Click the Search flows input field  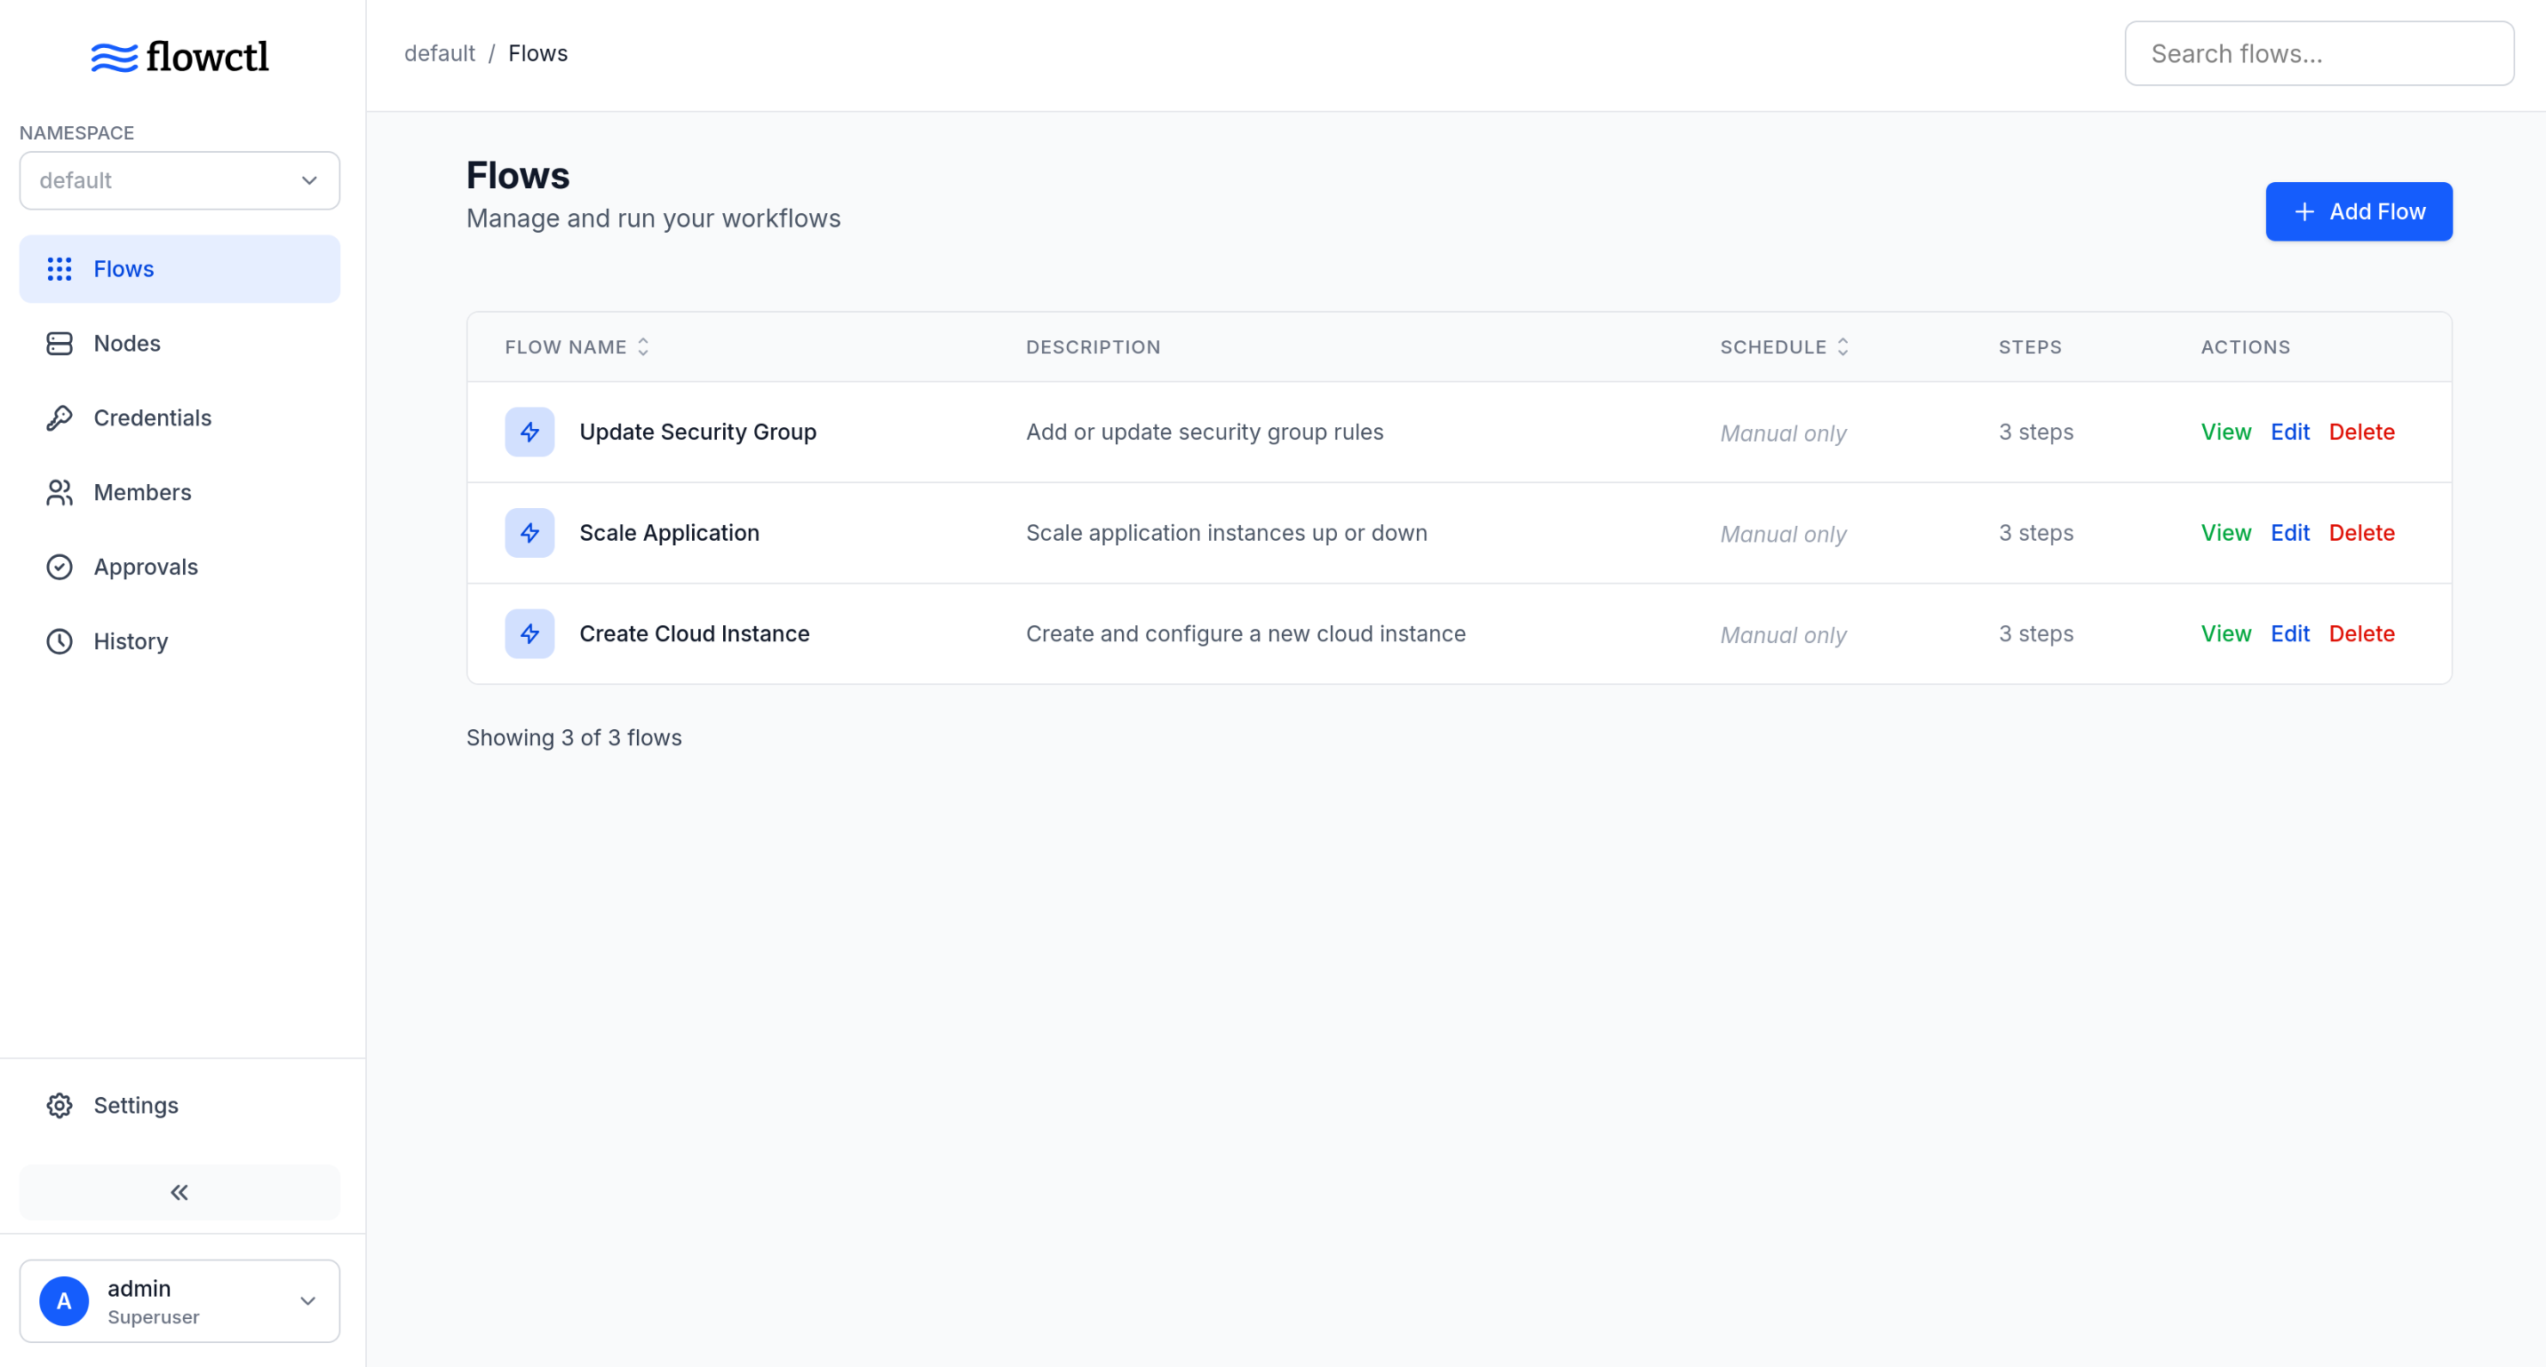[2319, 53]
